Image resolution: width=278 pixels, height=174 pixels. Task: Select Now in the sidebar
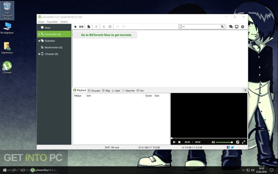(54, 27)
